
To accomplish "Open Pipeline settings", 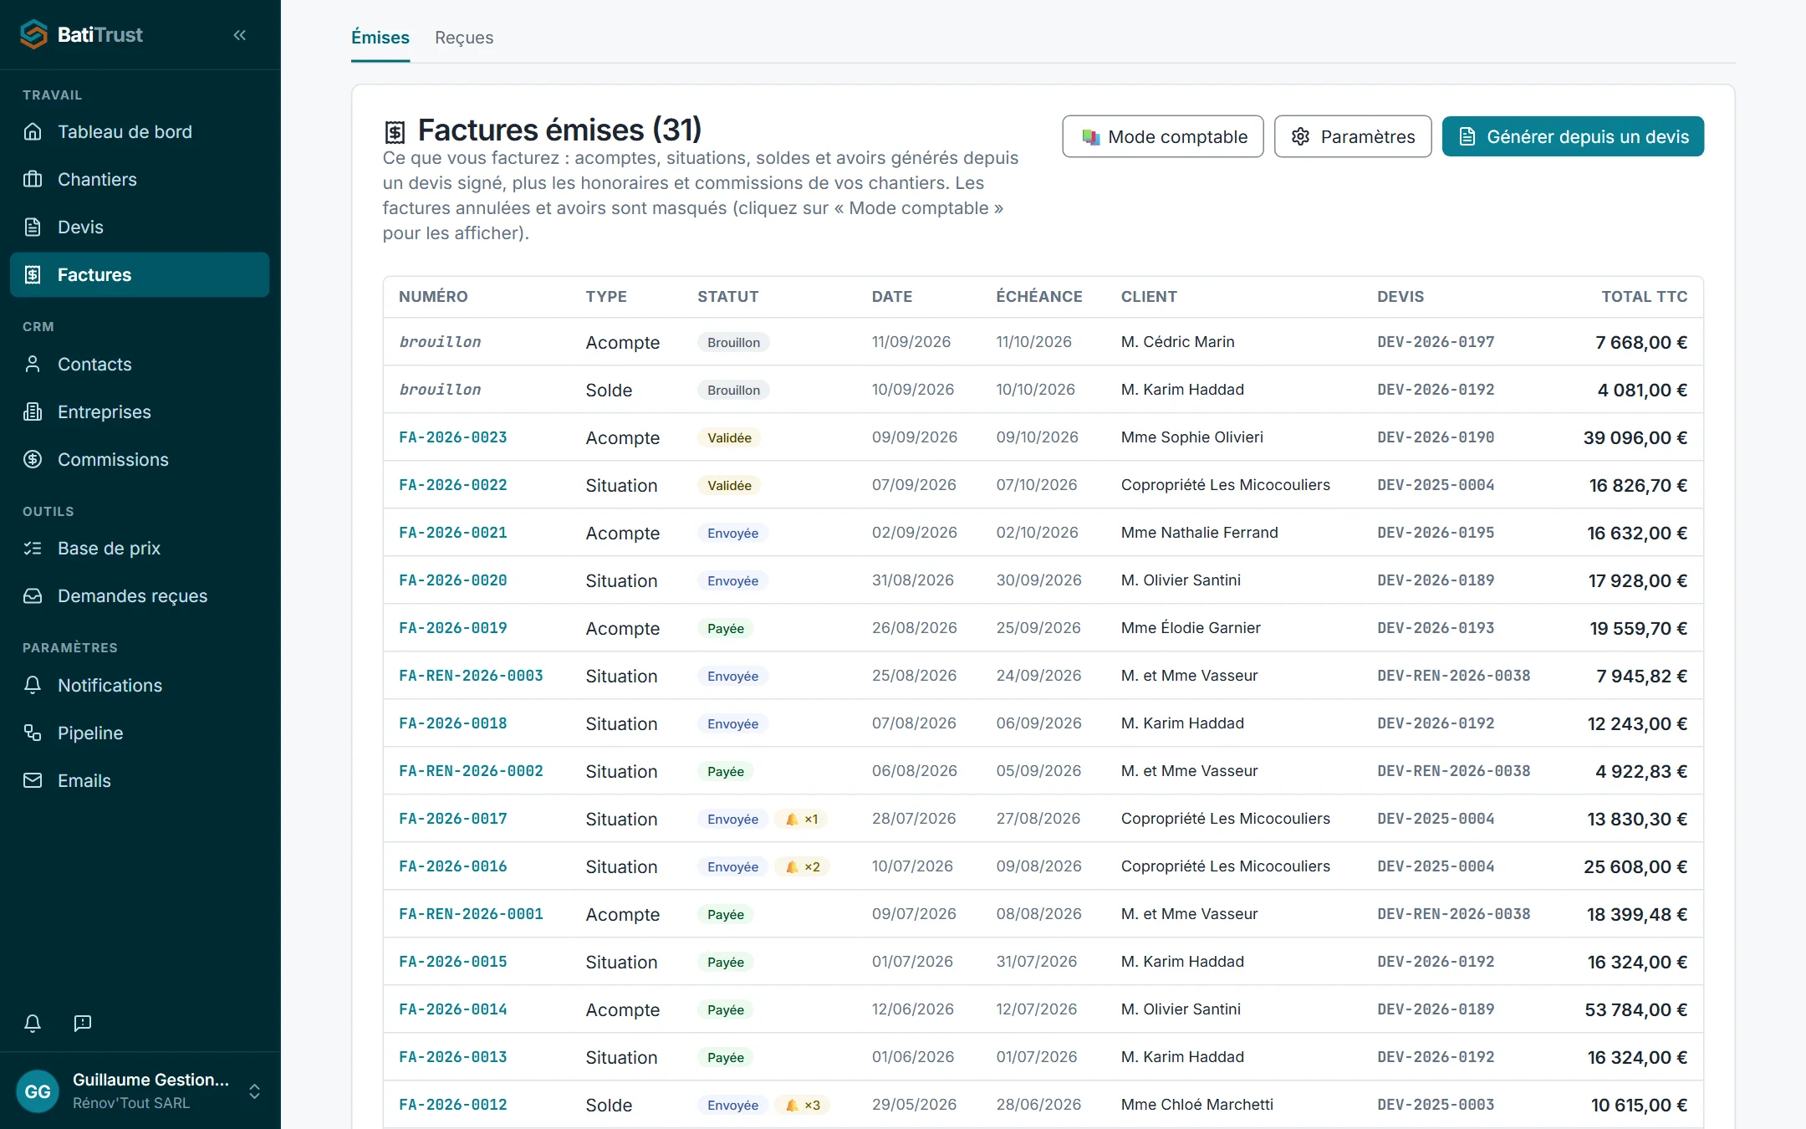I will point(140,733).
